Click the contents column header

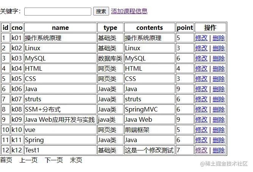[x=150, y=28]
